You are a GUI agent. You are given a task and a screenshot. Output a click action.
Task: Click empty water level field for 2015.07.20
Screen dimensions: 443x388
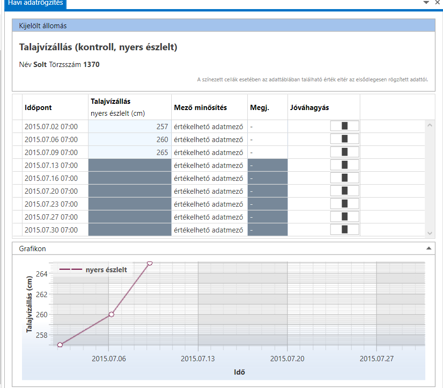pos(130,191)
